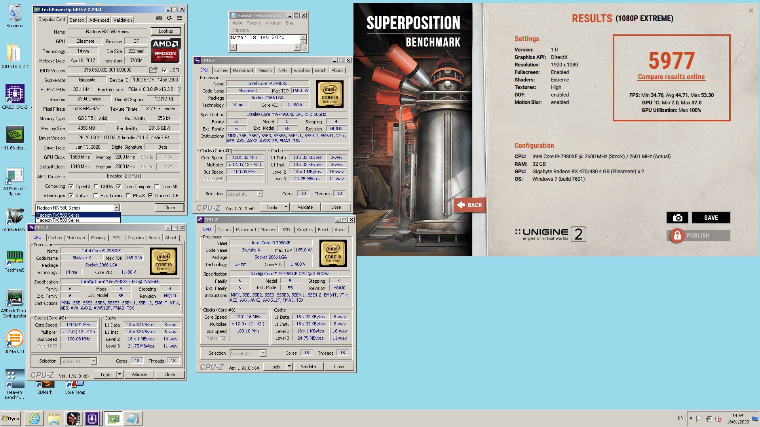Open Windows Explorer taskbar icon
Image resolution: width=760 pixels, height=427 pixels.
(54, 418)
